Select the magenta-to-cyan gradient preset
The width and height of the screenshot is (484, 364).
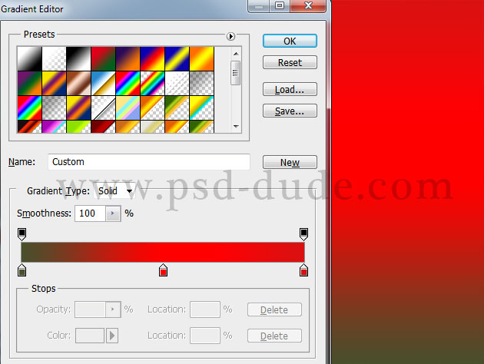click(x=54, y=127)
